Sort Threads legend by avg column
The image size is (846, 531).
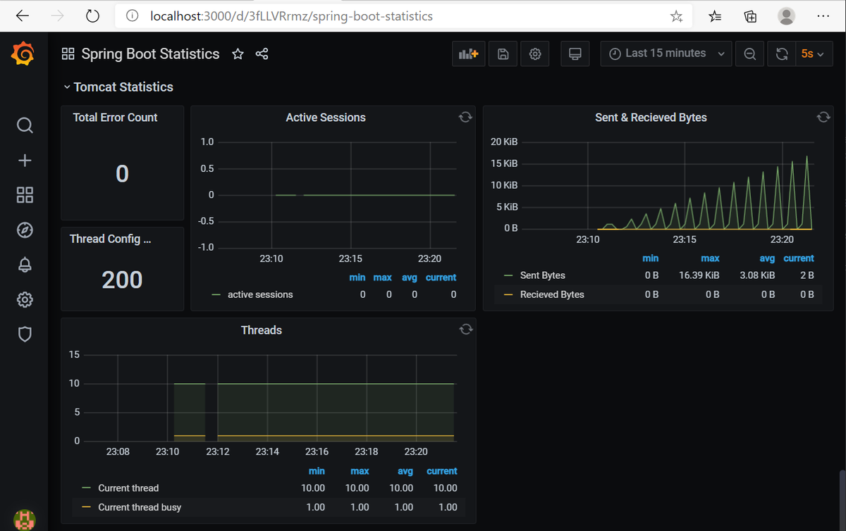pyautogui.click(x=405, y=471)
